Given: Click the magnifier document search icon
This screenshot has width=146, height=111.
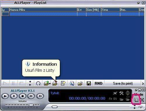Looking at the screenshot, I should coord(72,83).
